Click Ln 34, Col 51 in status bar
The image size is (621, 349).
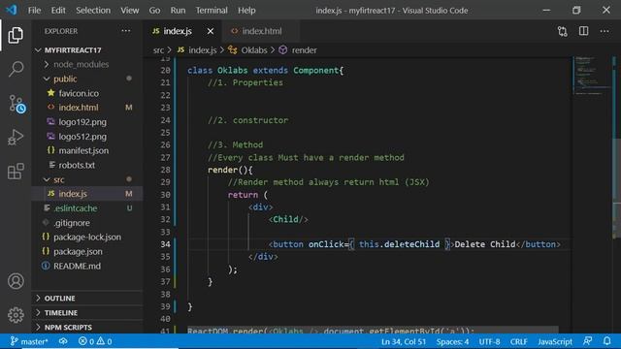tap(404, 341)
